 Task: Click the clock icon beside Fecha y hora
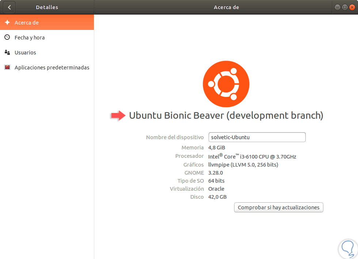tap(7, 37)
